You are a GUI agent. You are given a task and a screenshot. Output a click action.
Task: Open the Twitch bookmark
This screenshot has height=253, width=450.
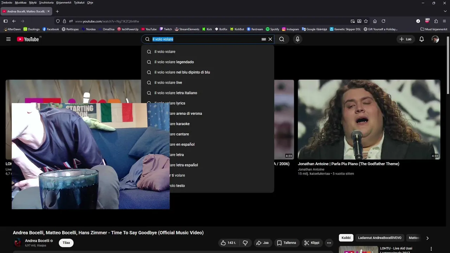[166, 29]
